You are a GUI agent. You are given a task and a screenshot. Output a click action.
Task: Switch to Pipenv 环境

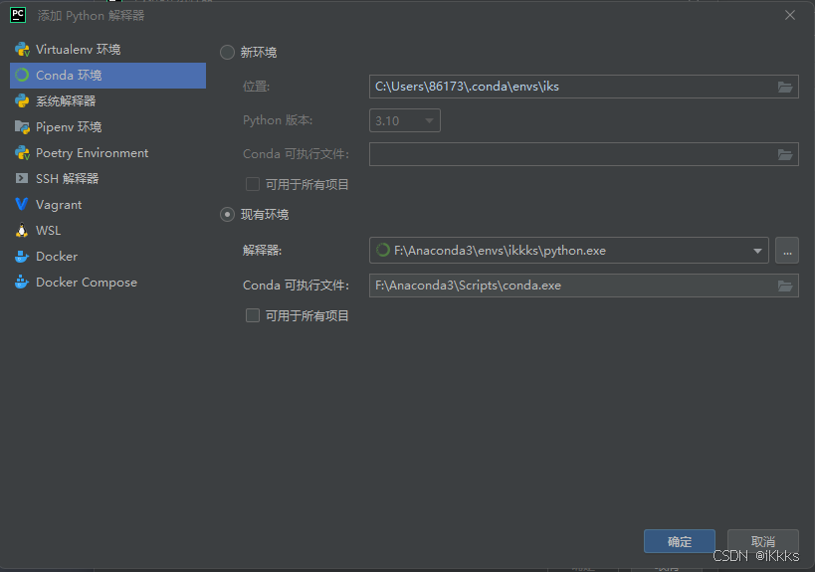click(x=108, y=126)
